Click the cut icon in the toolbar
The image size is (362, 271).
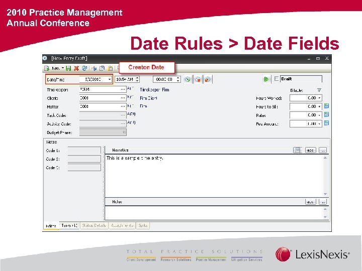pos(94,68)
